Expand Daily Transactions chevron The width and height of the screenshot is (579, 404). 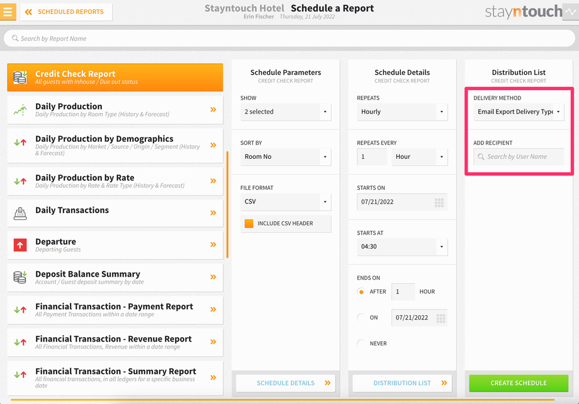tap(213, 213)
